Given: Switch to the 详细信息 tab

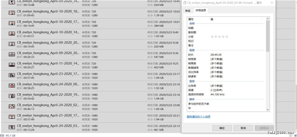Looking at the screenshot, I should point(201,10).
